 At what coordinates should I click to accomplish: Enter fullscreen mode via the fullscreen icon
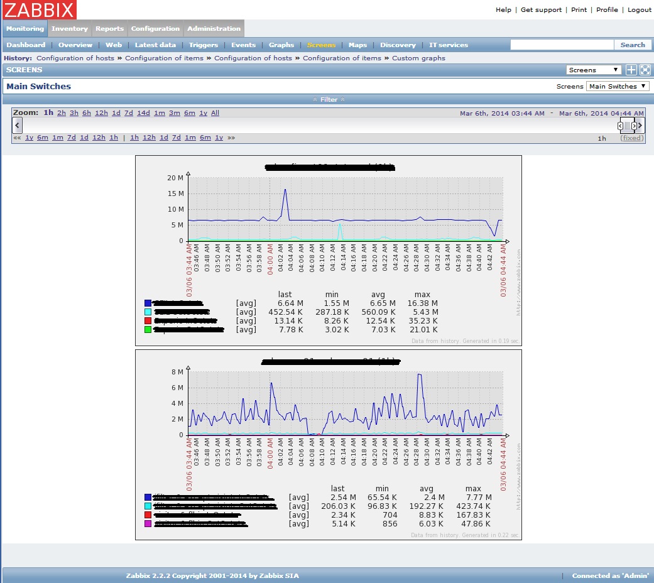[644, 70]
